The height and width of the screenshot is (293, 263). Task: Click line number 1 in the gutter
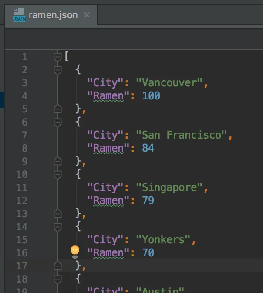(25, 57)
